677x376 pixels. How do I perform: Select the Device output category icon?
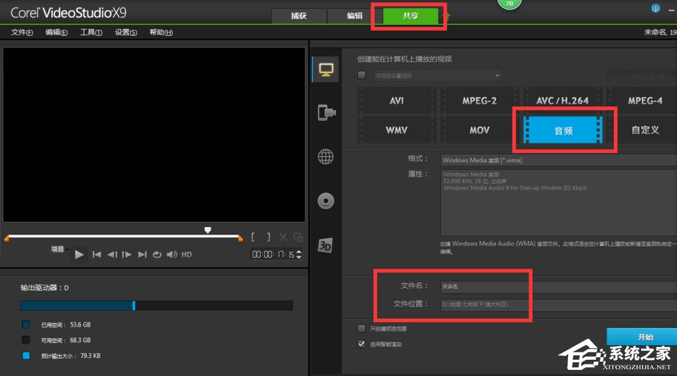(326, 112)
